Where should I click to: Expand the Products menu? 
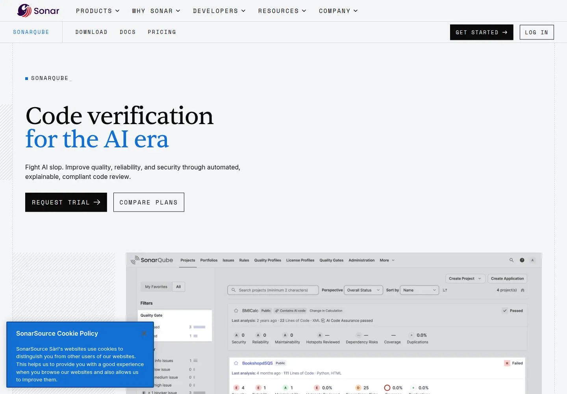click(98, 11)
